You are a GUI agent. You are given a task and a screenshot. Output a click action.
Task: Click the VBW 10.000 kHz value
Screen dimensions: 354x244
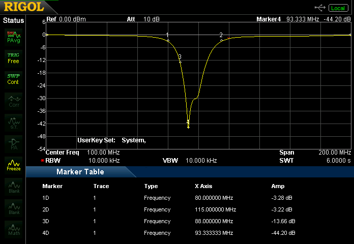tap(201, 161)
